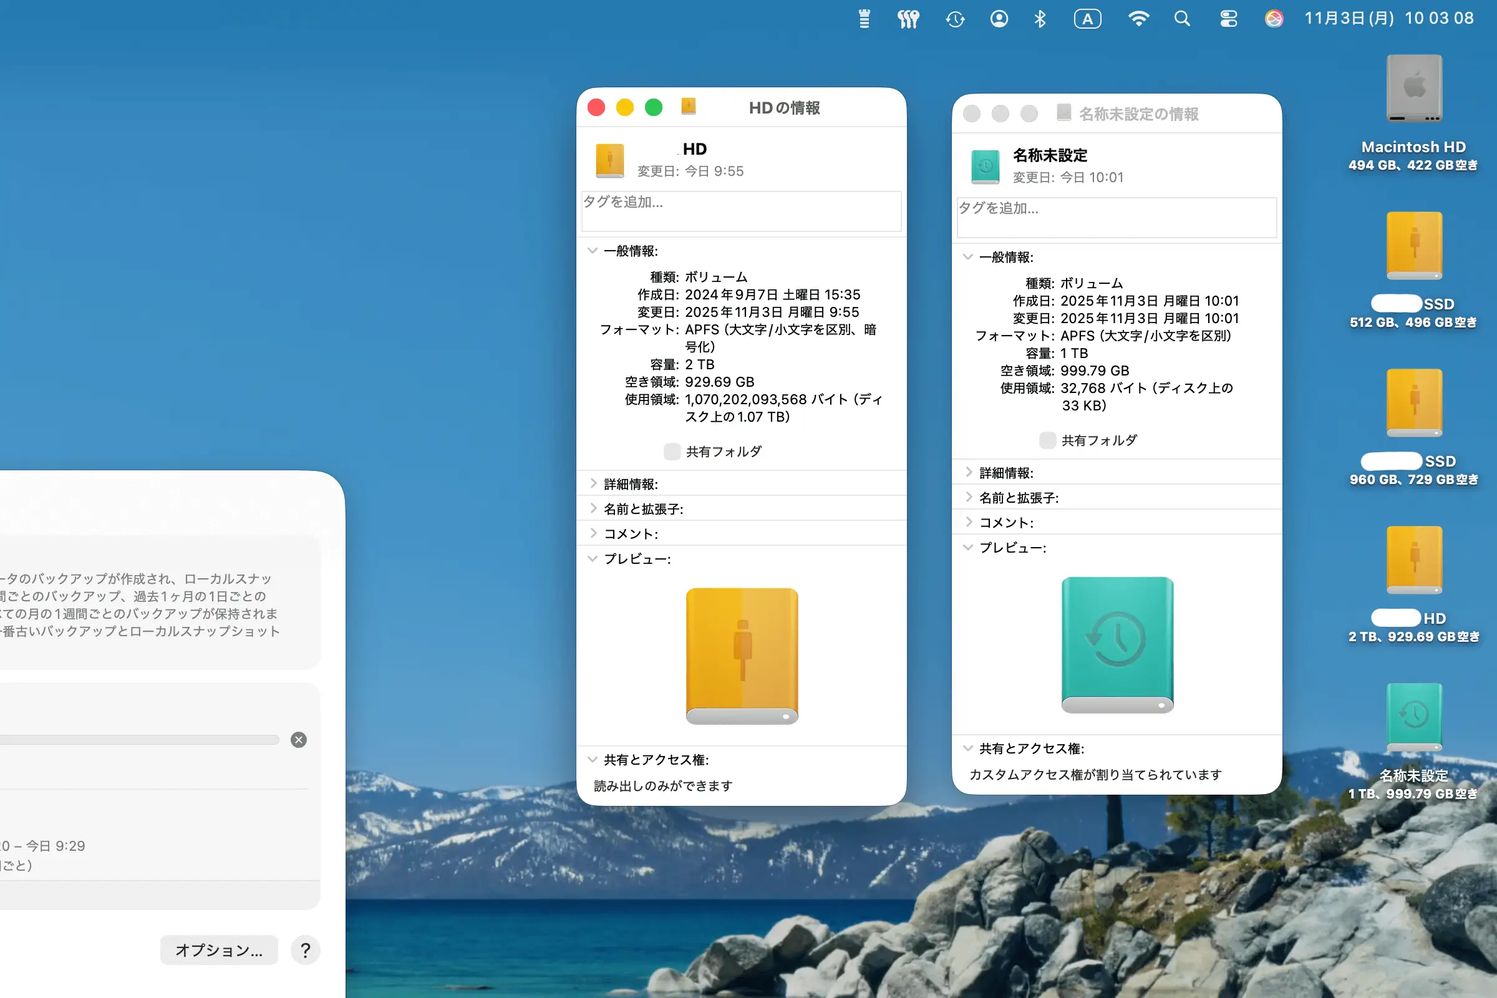Toggle 共有フォルダ checkbox in 名称未設定 info window
Viewport: 1497px width, 998px height.
(1047, 440)
